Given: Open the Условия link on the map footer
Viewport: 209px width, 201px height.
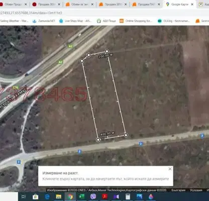Looking at the screenshot, I should (196, 190).
